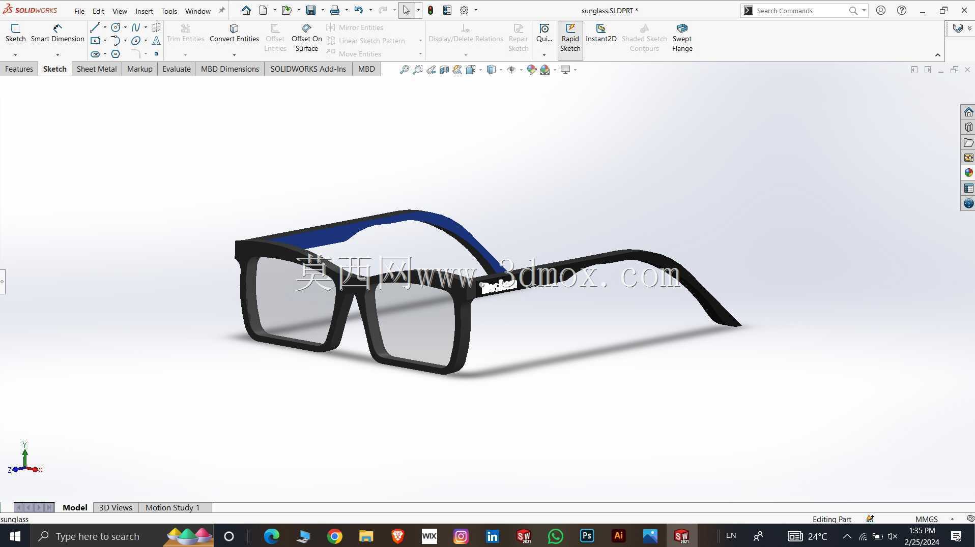This screenshot has width=975, height=547.
Task: Select the Straight Slot tool
Action: (x=95, y=54)
